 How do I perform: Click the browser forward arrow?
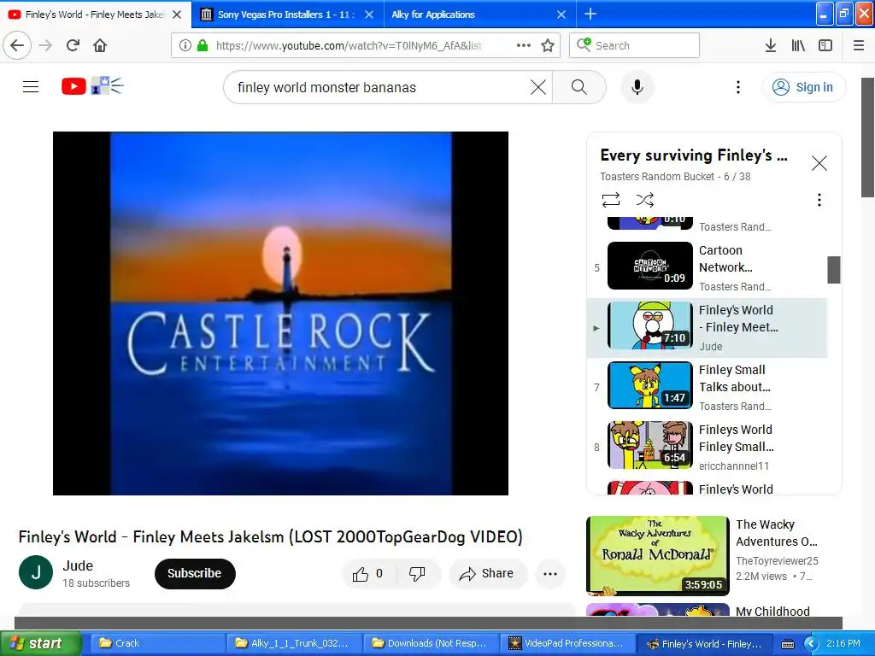(x=45, y=45)
